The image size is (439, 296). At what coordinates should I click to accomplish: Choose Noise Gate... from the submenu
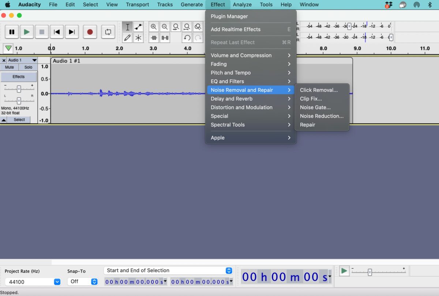[x=322, y=107]
